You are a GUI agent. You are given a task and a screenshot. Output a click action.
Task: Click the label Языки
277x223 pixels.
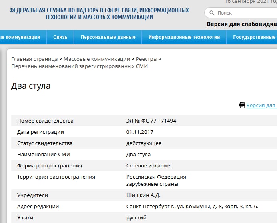[x=25, y=217]
